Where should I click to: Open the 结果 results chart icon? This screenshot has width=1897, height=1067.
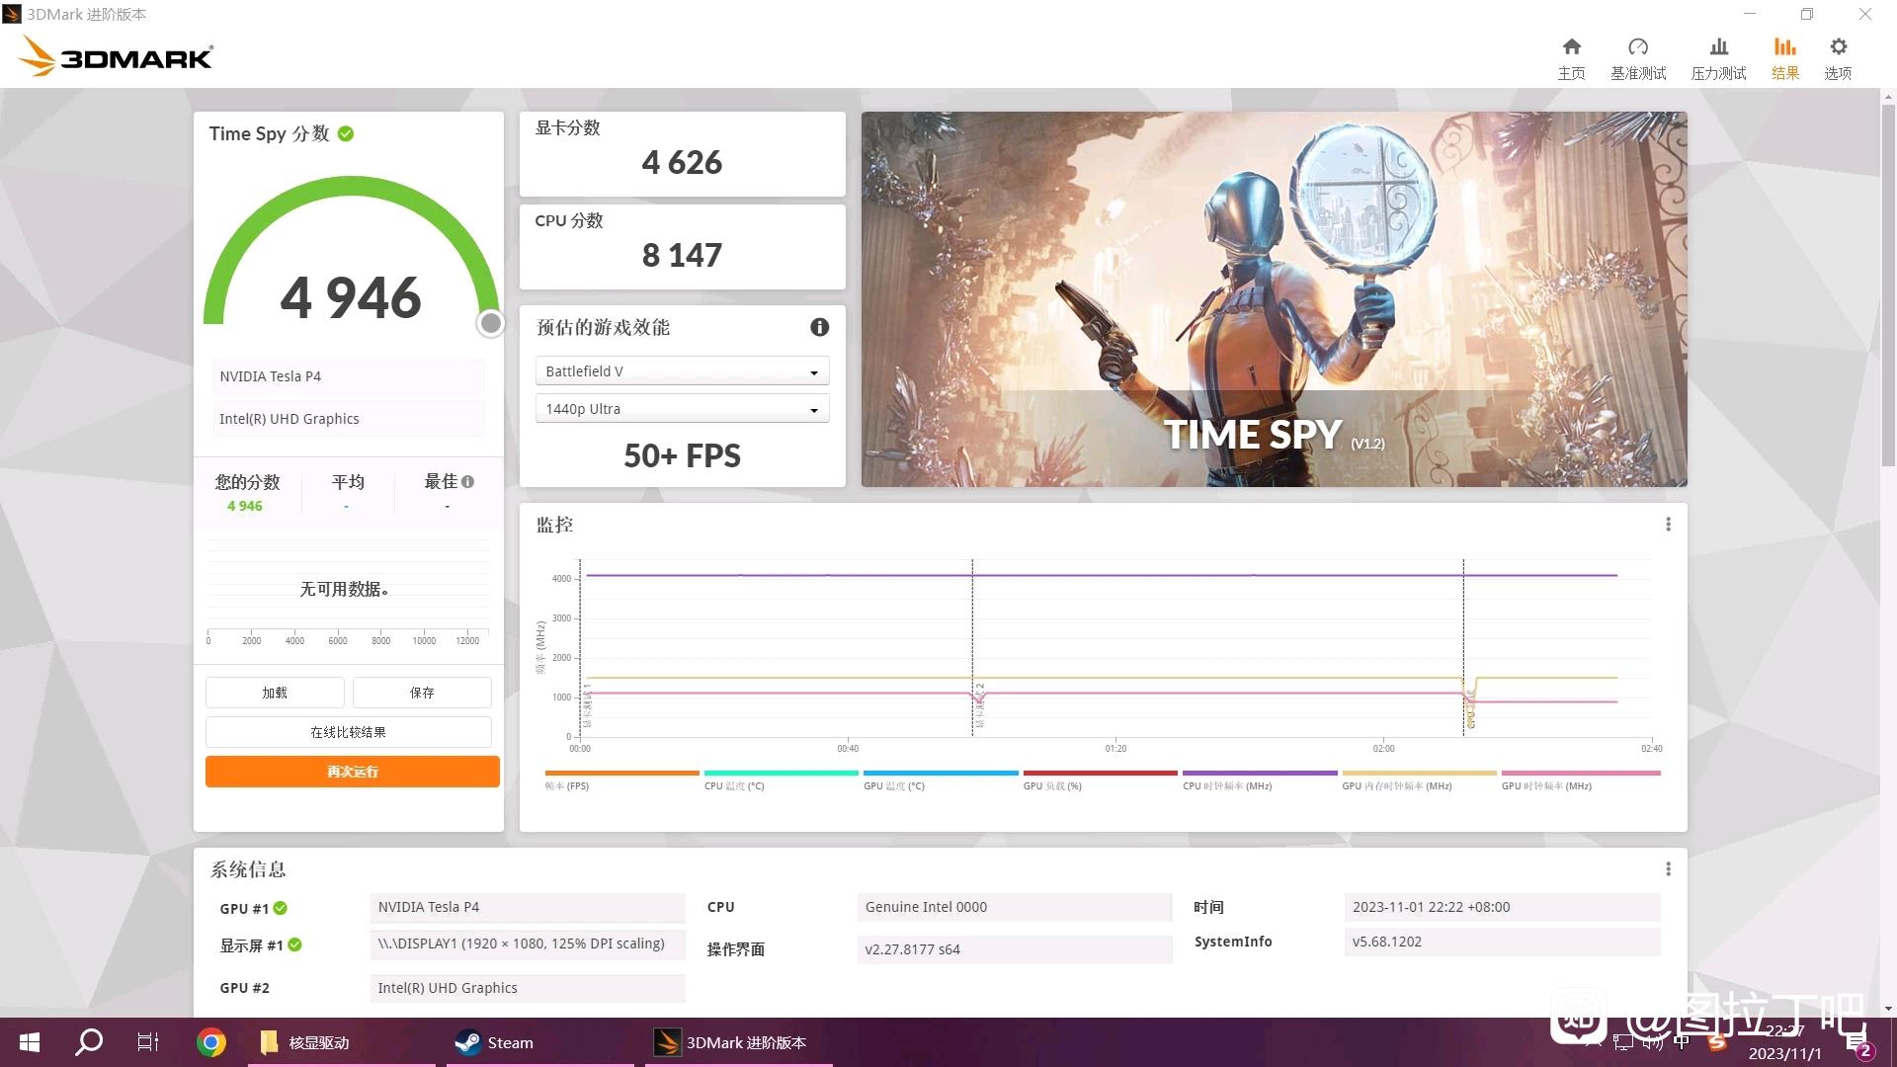coord(1784,46)
